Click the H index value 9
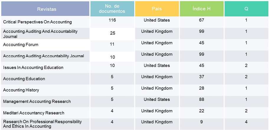 (x=202, y=122)
